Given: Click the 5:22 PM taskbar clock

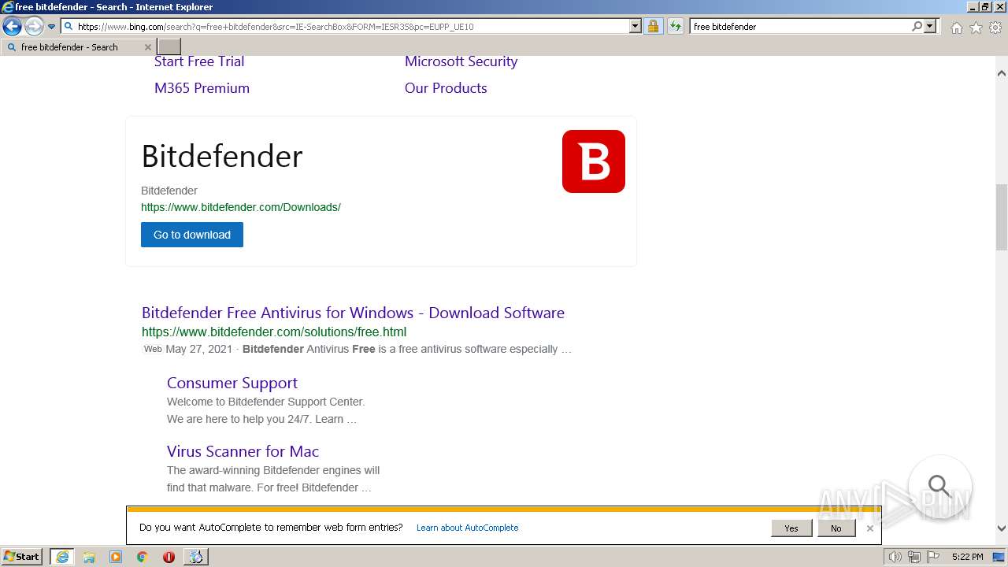Looking at the screenshot, I should pos(967,557).
